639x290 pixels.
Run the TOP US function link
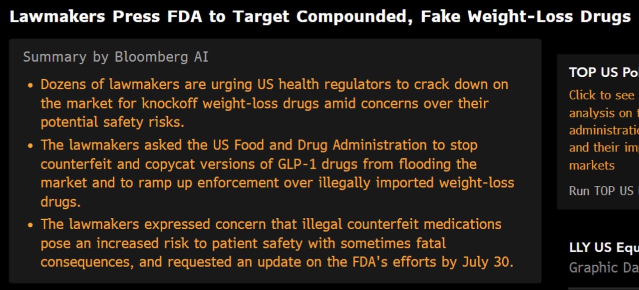604,191
